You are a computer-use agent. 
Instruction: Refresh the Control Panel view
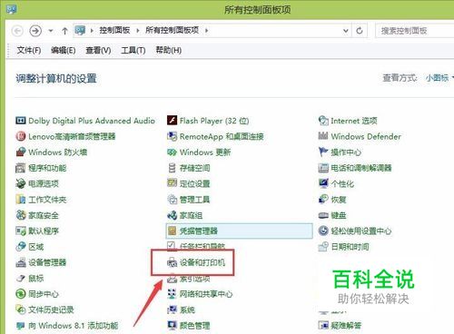click(360, 31)
